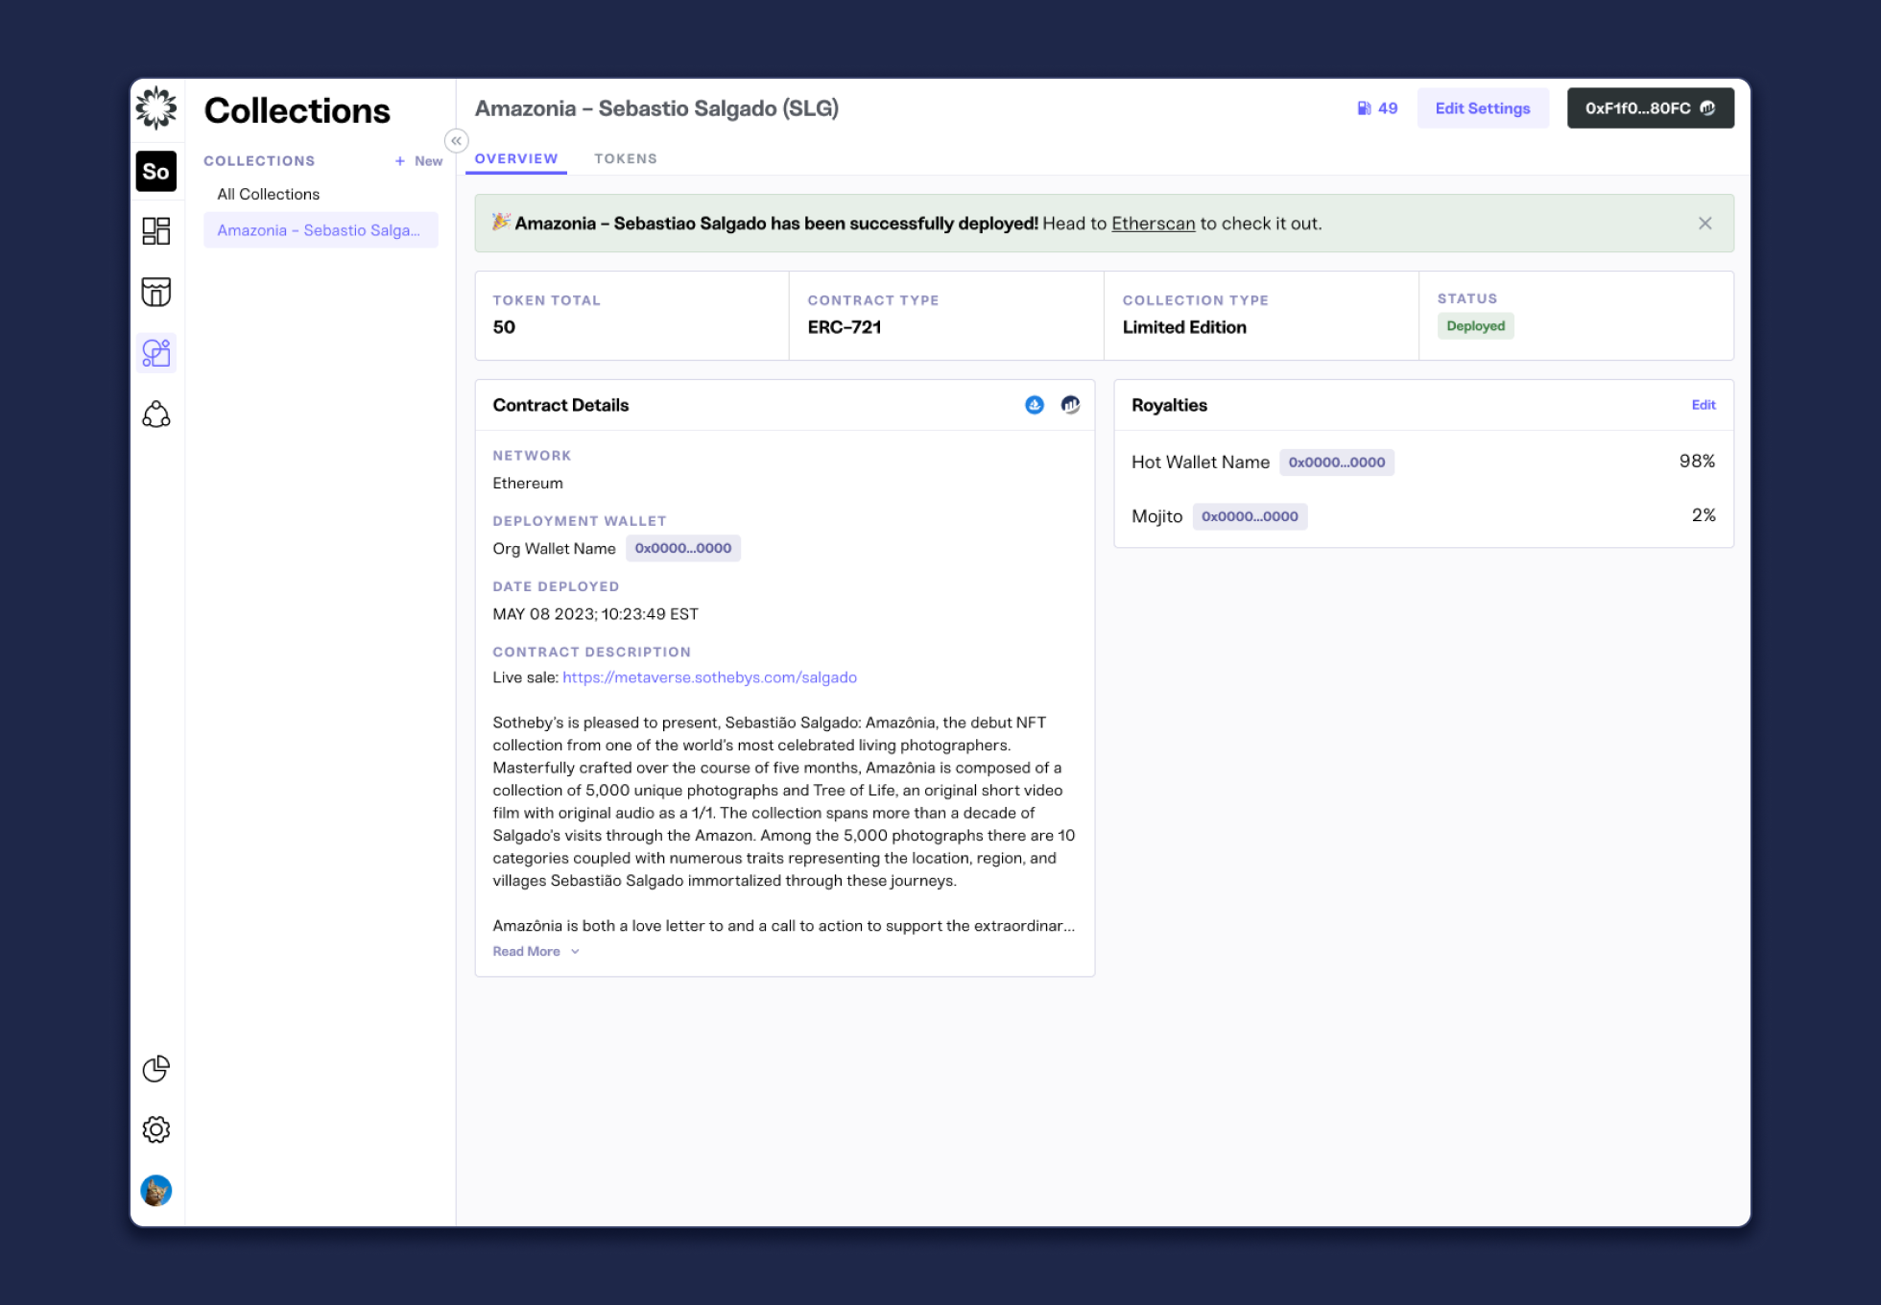This screenshot has height=1305, width=1881.
Task: Click the Mojito royalty address chip
Action: (x=1250, y=516)
